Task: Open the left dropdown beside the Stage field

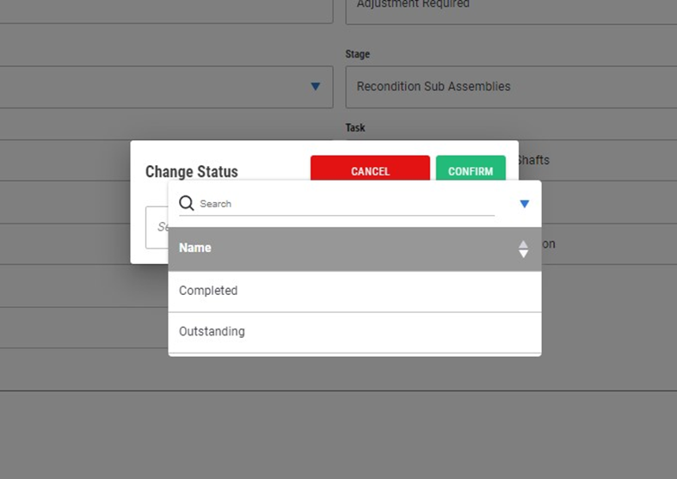Action: tap(315, 87)
